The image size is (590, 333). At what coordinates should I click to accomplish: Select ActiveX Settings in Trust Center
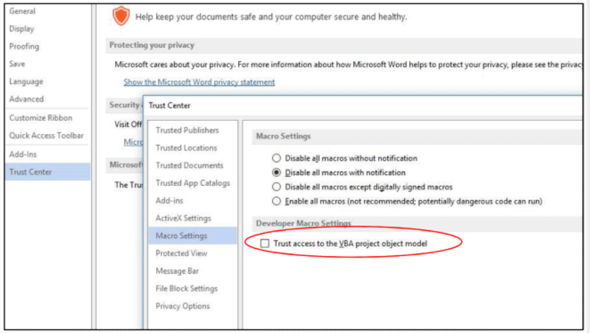click(183, 218)
